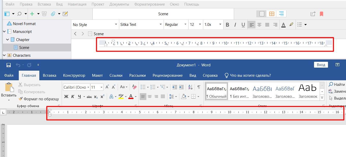Click the Scrivener bookmark icon
Viewport: 346px width, 157px height.
click(x=321, y=14)
